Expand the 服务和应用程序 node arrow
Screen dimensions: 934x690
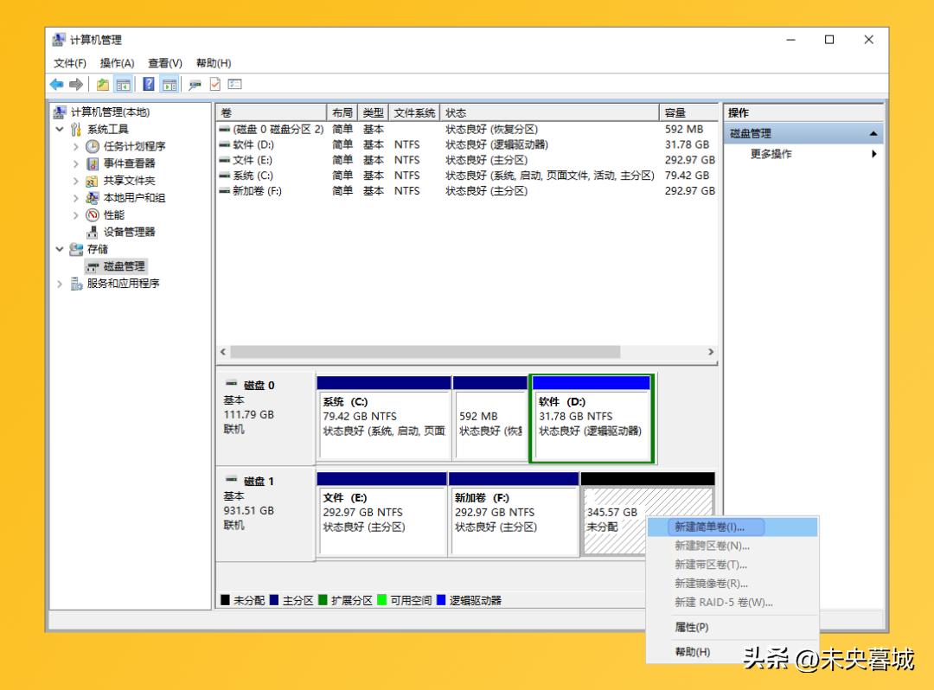(x=60, y=284)
